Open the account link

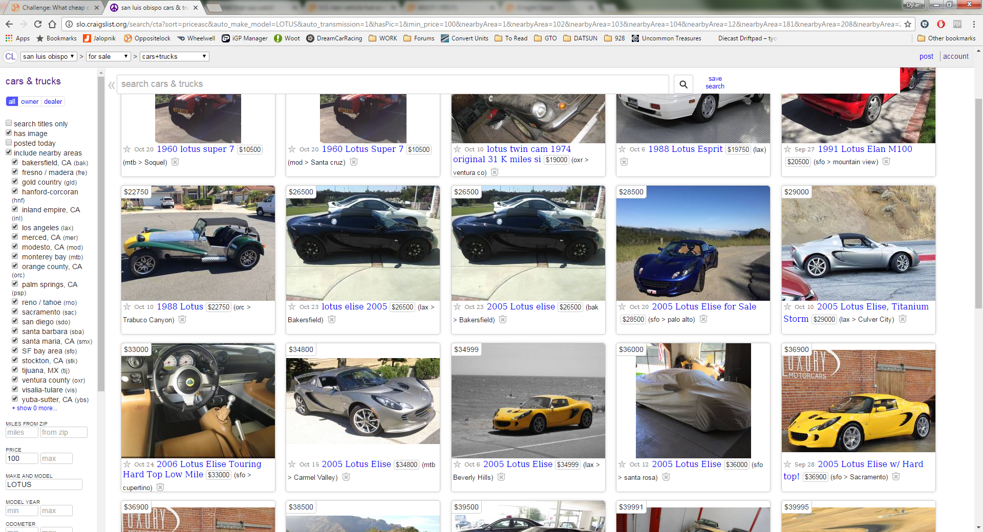point(956,56)
